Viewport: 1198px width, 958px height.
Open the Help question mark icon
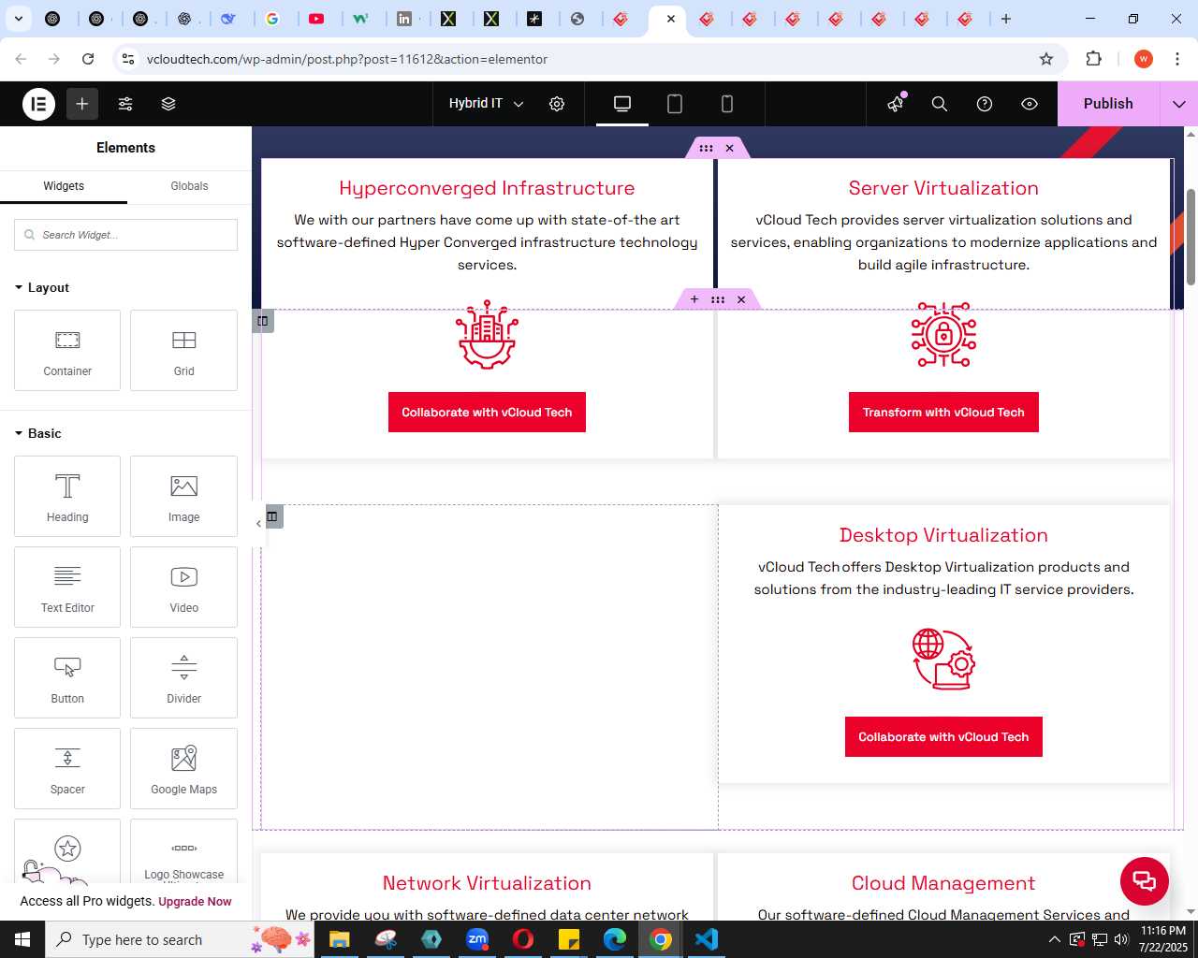pos(985,104)
